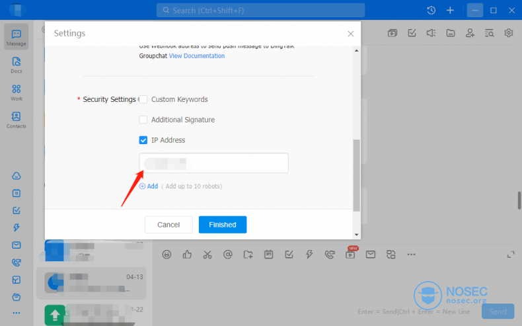522x326 pixels.
Task: Send a file via folder-plus icon
Action: (x=248, y=255)
